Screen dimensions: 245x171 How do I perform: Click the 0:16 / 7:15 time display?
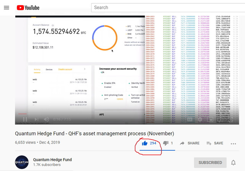pyautogui.click(x=62, y=119)
